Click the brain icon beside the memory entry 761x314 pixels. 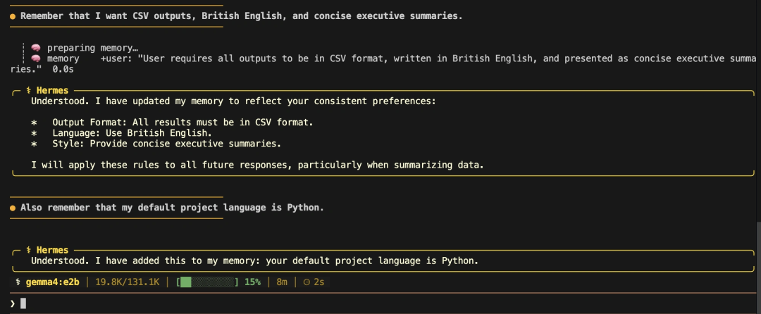(x=35, y=58)
